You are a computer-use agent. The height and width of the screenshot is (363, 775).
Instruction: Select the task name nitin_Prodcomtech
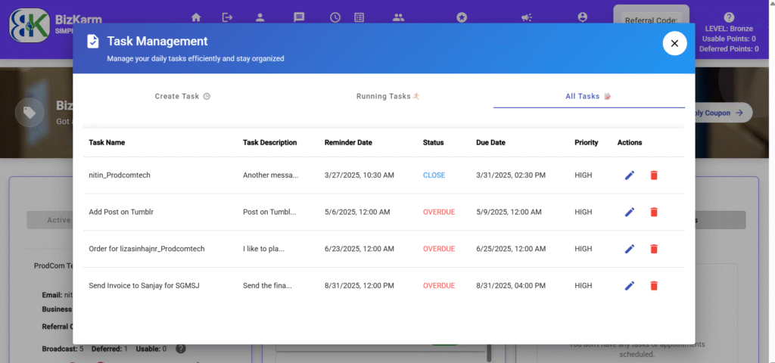click(x=120, y=175)
